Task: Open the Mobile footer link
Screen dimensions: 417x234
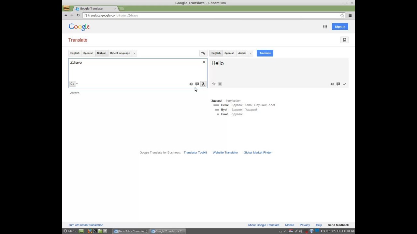Action: coord(290,225)
